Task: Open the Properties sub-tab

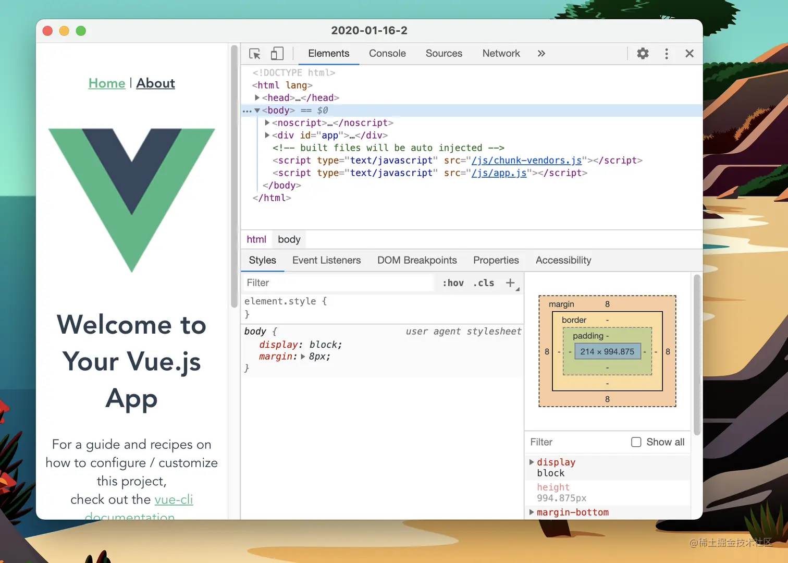Action: (496, 260)
